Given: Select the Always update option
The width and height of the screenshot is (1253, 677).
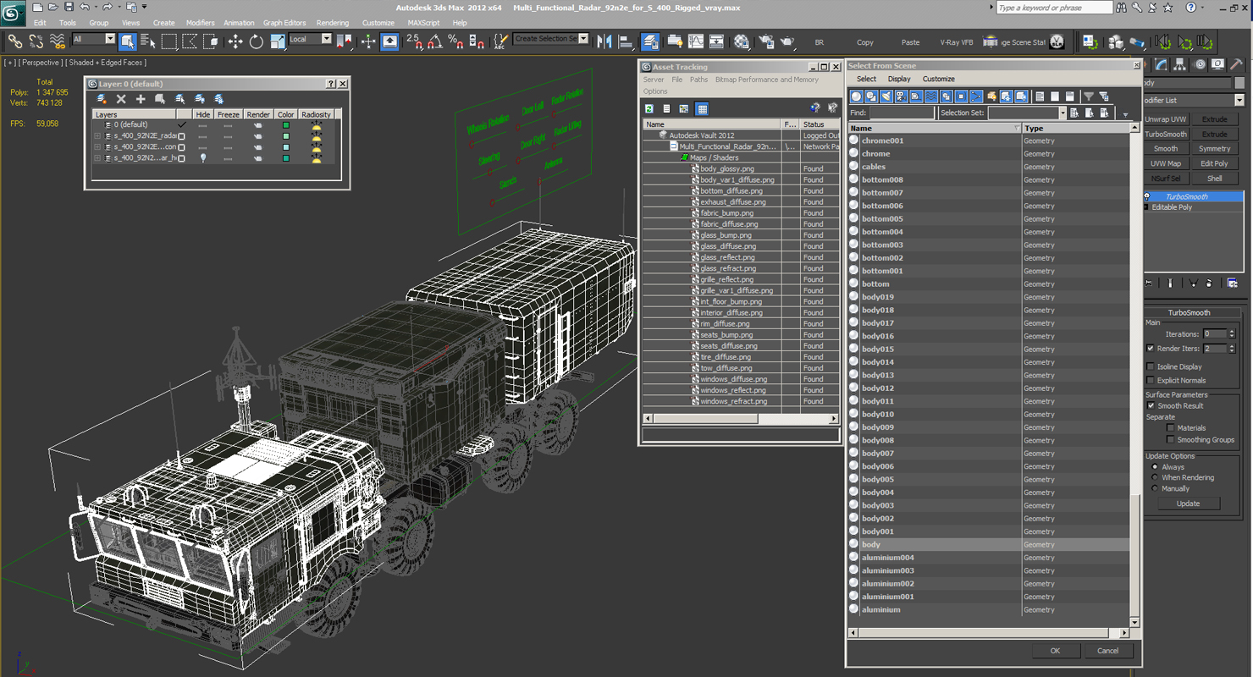Looking at the screenshot, I should [1155, 466].
